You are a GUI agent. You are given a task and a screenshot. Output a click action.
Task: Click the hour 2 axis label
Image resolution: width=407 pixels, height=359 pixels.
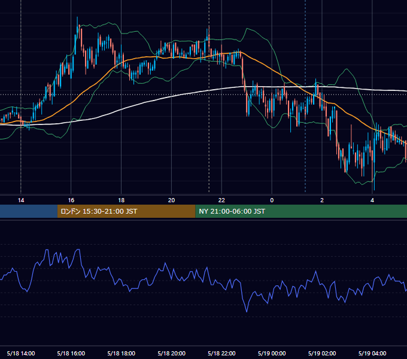coord(322,200)
